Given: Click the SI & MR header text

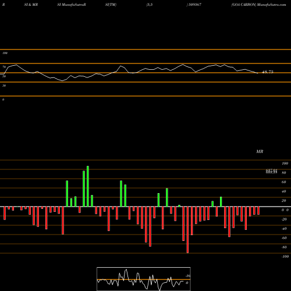Looking at the screenshot, I should pos(31,5).
